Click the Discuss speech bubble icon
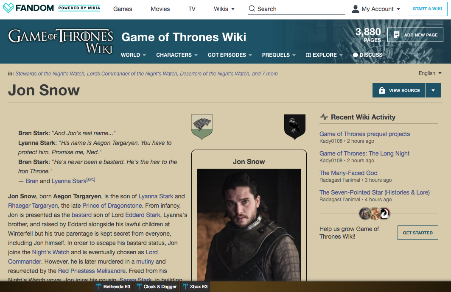451x292 pixels. coord(356,55)
